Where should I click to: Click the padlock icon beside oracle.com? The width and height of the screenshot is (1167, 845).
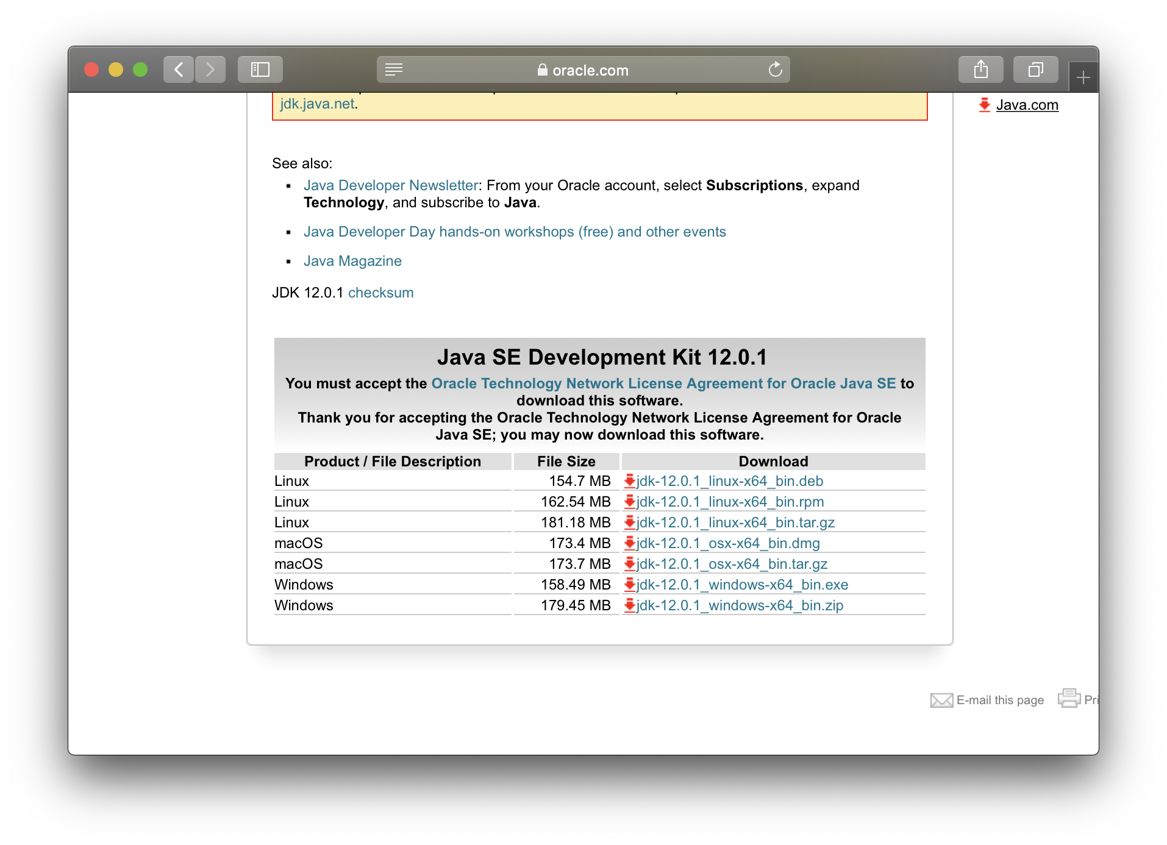pos(542,70)
